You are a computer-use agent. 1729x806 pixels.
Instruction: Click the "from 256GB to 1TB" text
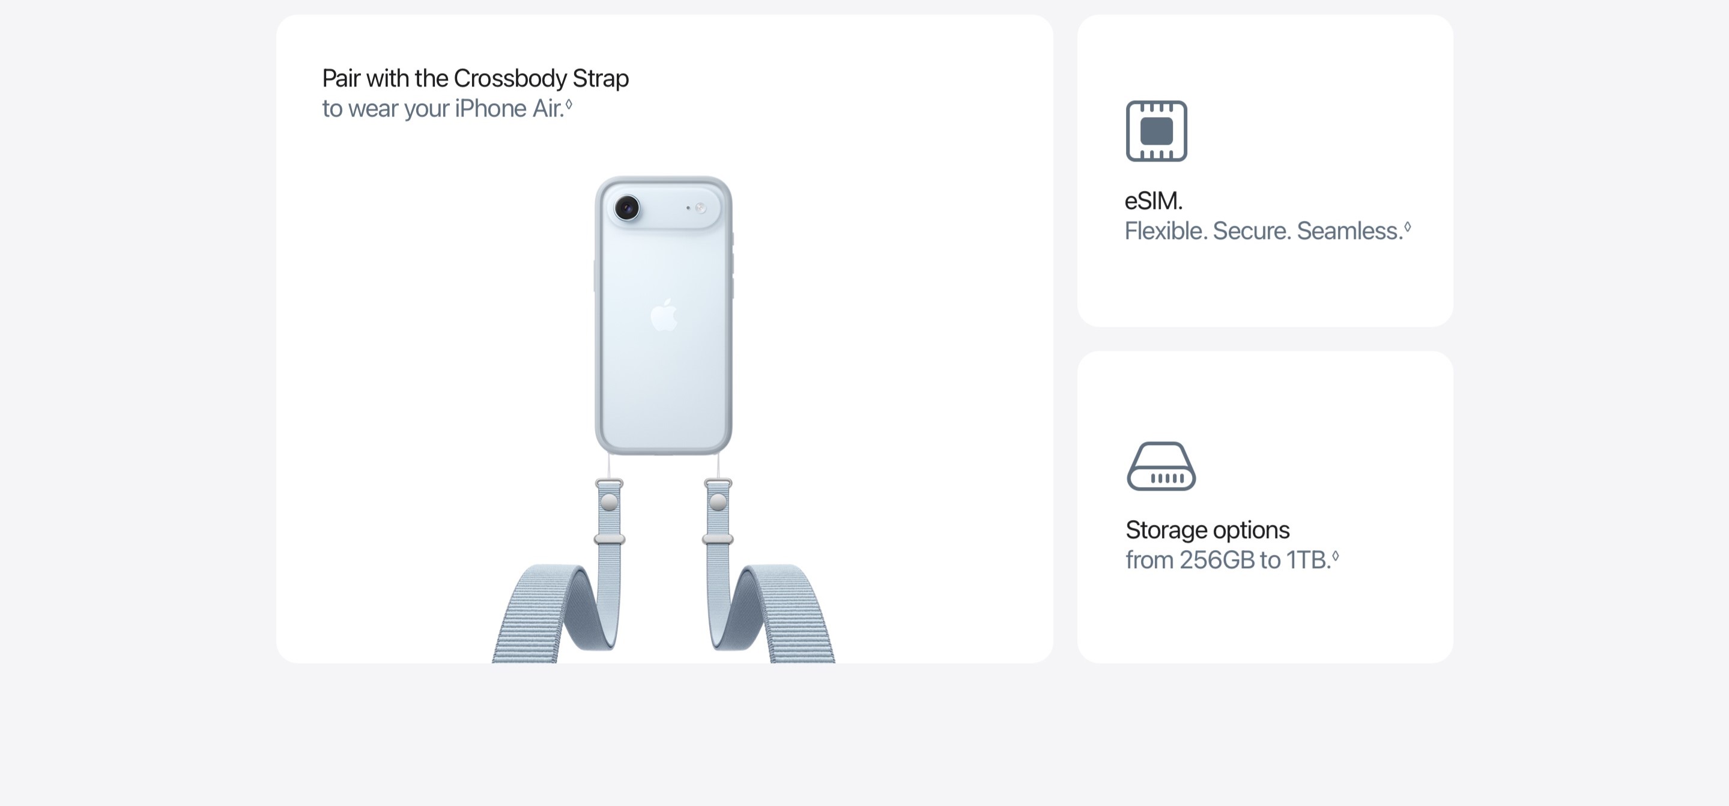click(x=1228, y=560)
